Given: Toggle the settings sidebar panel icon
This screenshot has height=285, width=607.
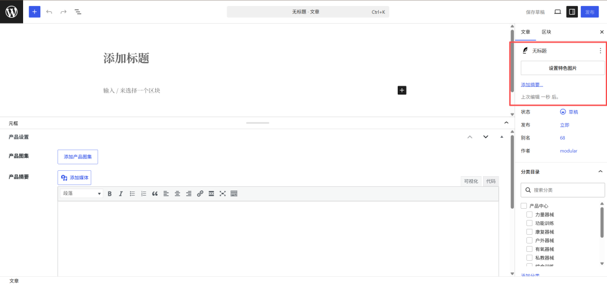Looking at the screenshot, I should click(572, 12).
